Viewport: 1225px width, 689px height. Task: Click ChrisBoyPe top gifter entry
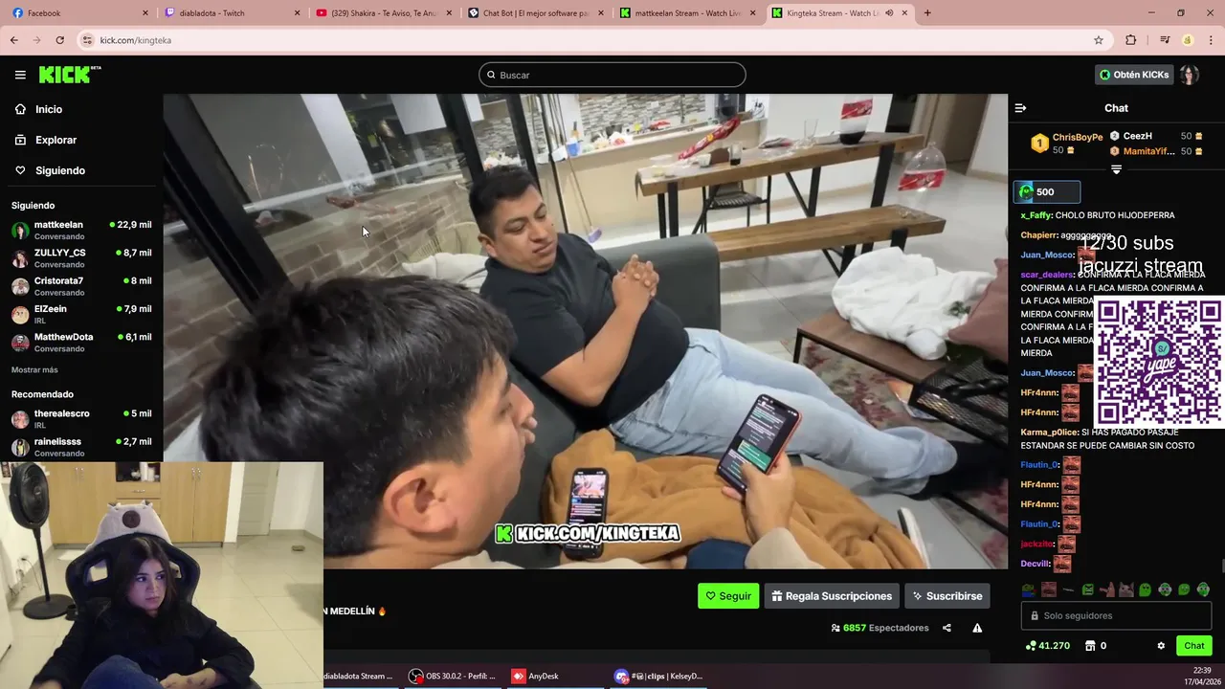point(1067,144)
